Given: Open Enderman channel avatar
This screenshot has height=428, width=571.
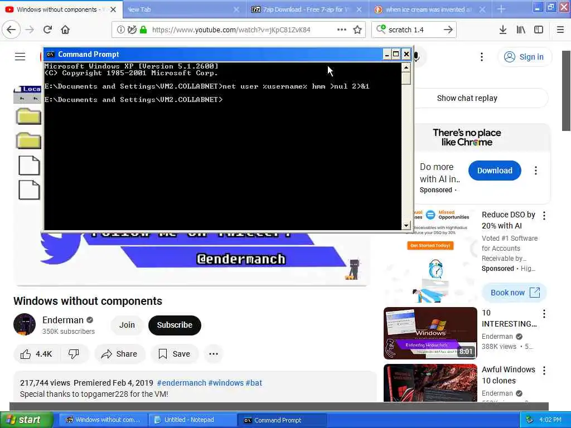Looking at the screenshot, I should 25,324.
